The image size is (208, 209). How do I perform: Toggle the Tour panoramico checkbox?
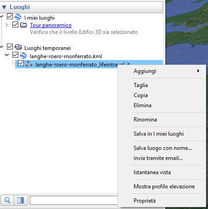click(x=16, y=24)
